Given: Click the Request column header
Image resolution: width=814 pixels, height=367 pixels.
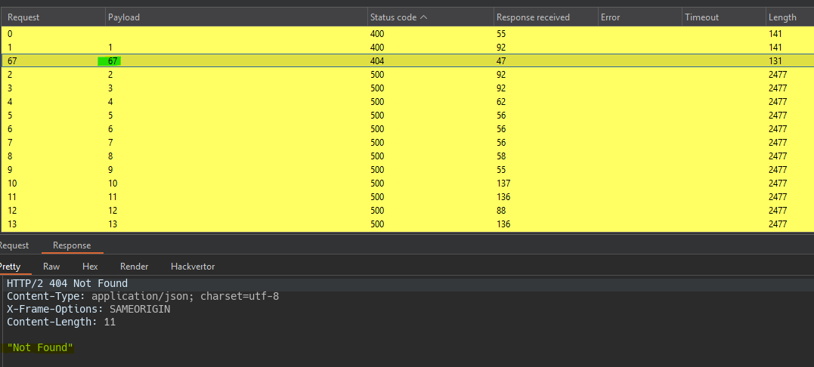Looking at the screenshot, I should 24,17.
